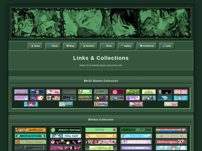The height and width of the screenshot is (151, 202).
Task: Click the 'Rainbow Dash' blue blinkie
Action: 136,136
